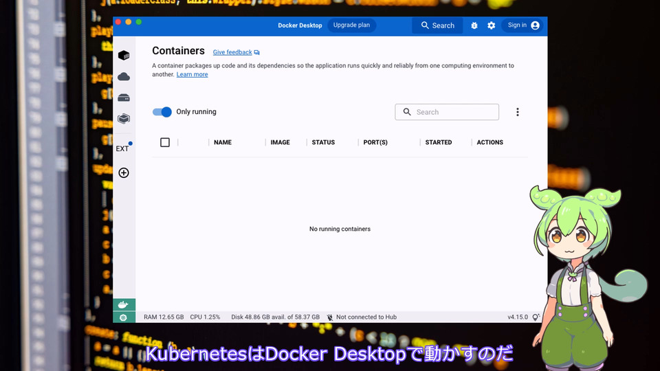The height and width of the screenshot is (371, 660).
Task: Click the CPU 1.25% status text
Action: [205, 317]
